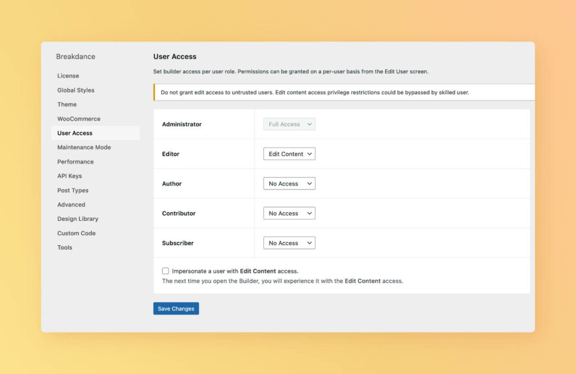The width and height of the screenshot is (576, 374).
Task: Select the WooCommerce settings section
Action: 78,118
